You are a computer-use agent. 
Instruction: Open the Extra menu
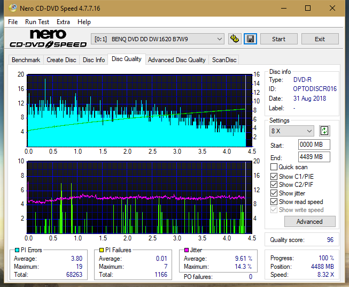tap(63, 22)
